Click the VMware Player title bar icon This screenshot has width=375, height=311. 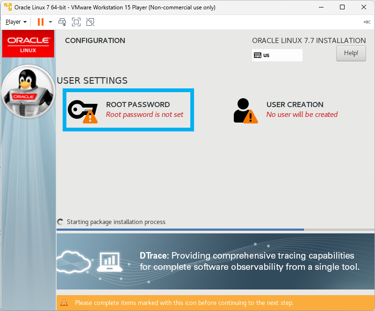coord(8,7)
